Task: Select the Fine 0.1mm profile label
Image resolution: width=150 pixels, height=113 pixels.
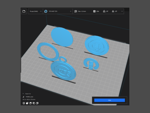Action: [82, 11]
